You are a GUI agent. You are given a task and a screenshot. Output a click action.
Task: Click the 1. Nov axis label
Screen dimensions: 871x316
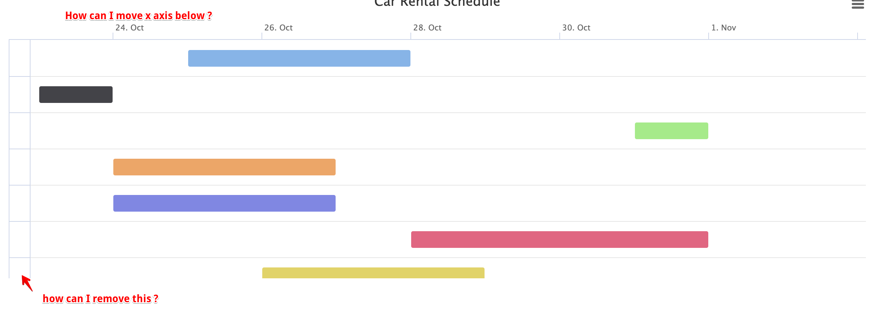[x=723, y=28]
